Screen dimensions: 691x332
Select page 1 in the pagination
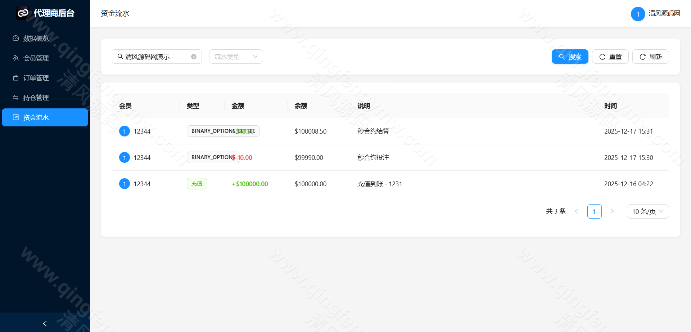tap(594, 211)
